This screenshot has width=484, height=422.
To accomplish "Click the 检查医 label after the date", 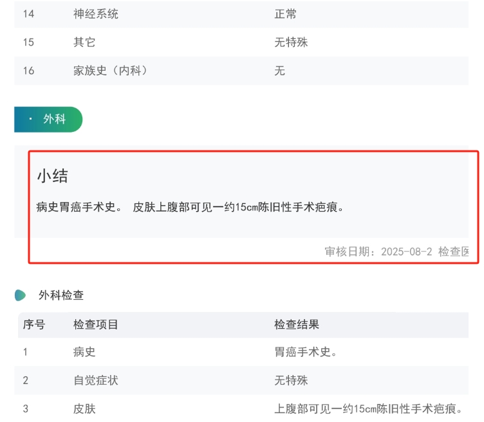I will click(x=454, y=252).
